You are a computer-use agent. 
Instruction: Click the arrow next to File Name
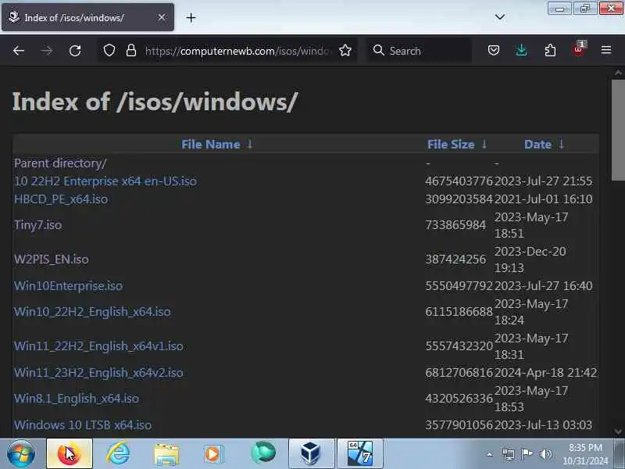pyautogui.click(x=250, y=144)
